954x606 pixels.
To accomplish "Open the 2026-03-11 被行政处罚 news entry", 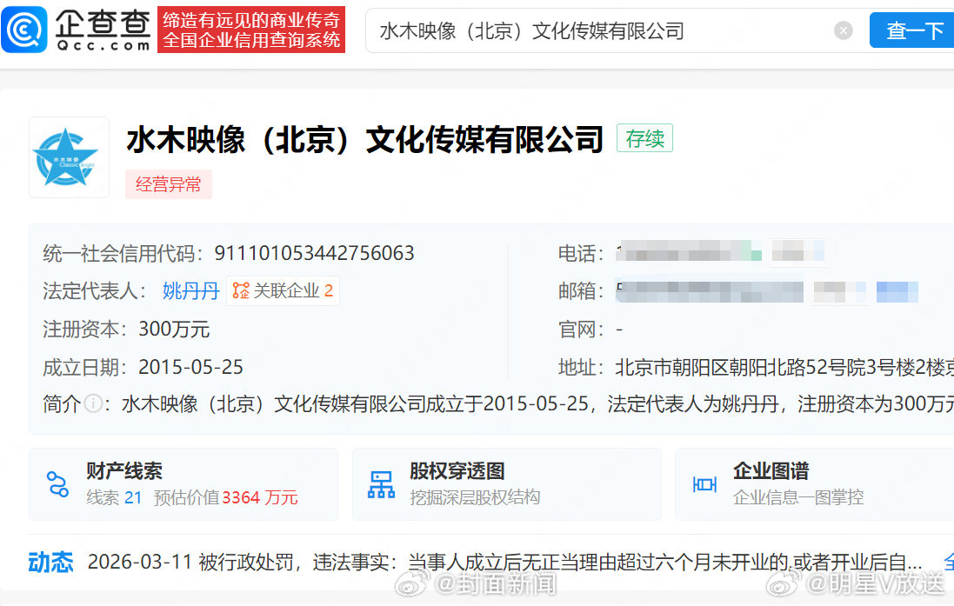I will 505,563.
